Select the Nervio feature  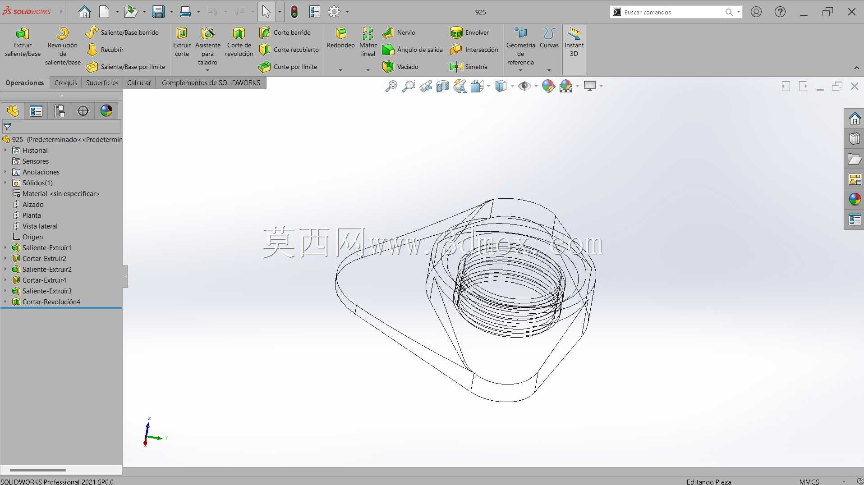point(399,32)
